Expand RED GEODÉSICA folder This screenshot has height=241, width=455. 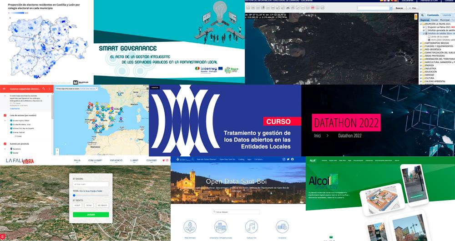(421, 49)
